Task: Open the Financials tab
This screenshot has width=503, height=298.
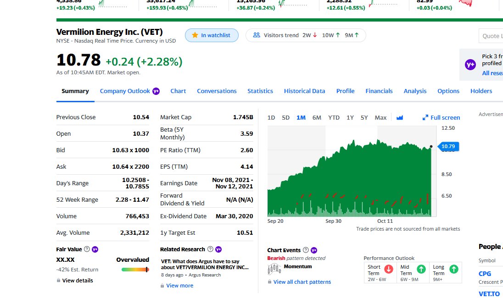Action: tap(379, 91)
